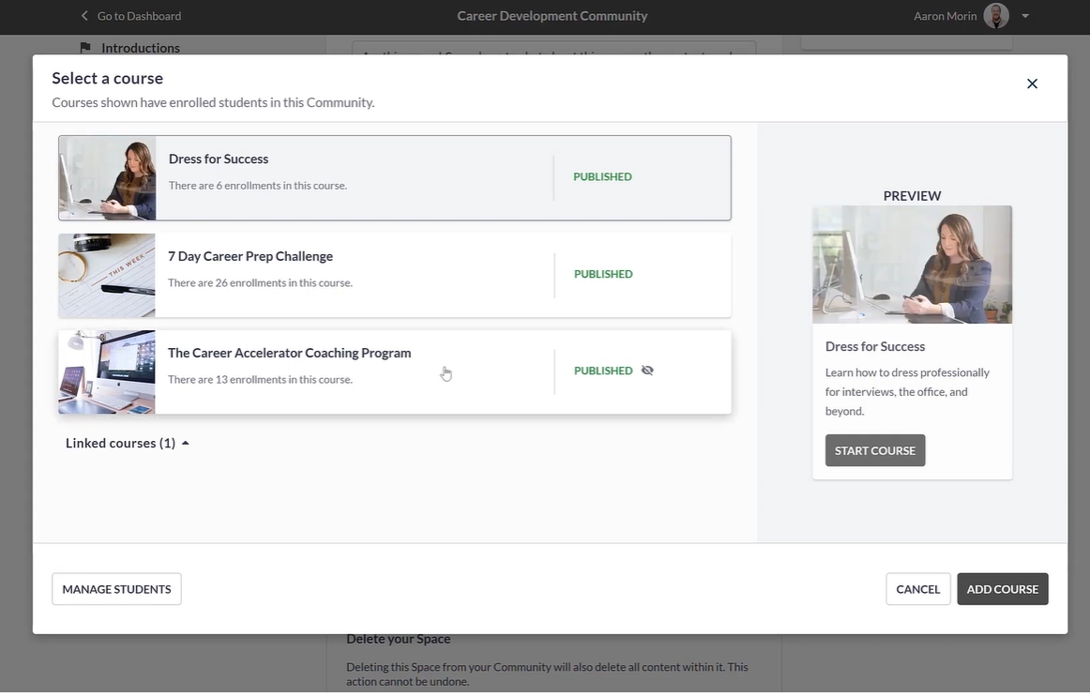Image resolution: width=1090 pixels, height=697 pixels.
Task: Click Aaron Morin's profile avatar
Action: [996, 16]
